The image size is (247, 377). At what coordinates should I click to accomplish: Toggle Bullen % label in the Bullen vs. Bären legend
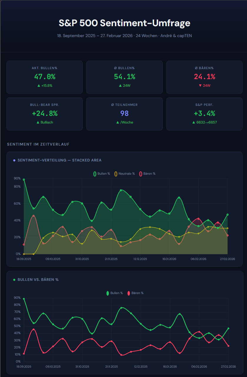[x=117, y=293]
